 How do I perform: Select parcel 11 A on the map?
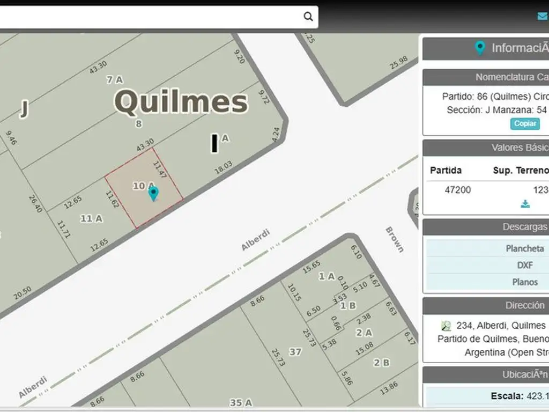[x=91, y=218]
